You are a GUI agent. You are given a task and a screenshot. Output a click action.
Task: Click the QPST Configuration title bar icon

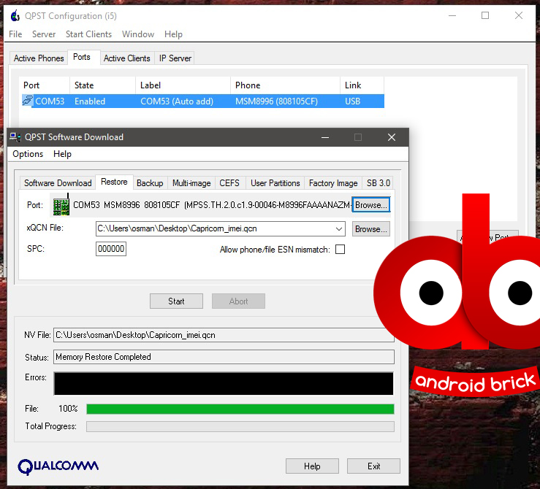[15, 15]
